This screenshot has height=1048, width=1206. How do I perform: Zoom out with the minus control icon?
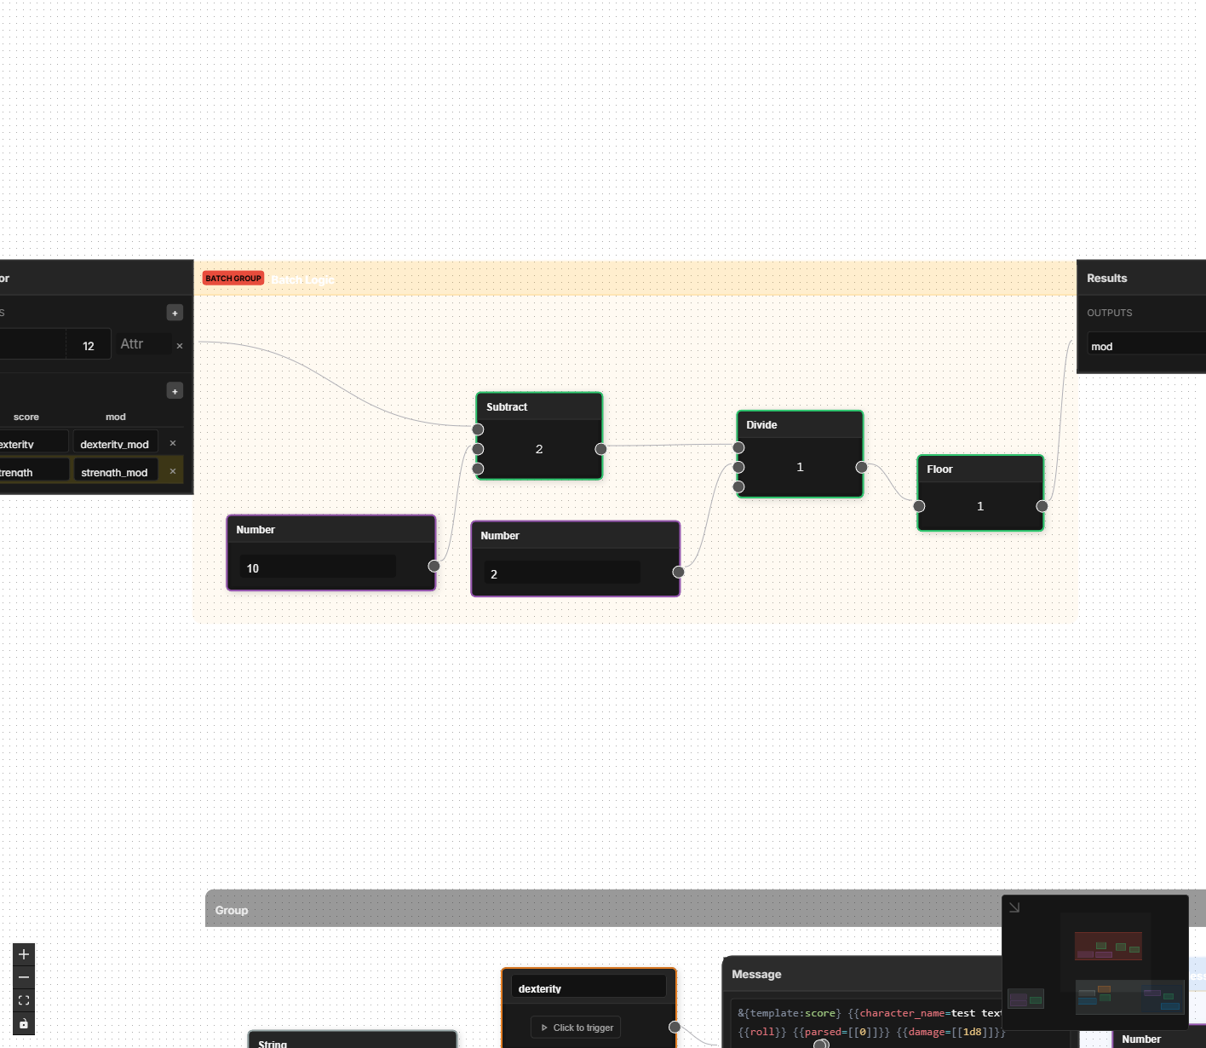23,976
